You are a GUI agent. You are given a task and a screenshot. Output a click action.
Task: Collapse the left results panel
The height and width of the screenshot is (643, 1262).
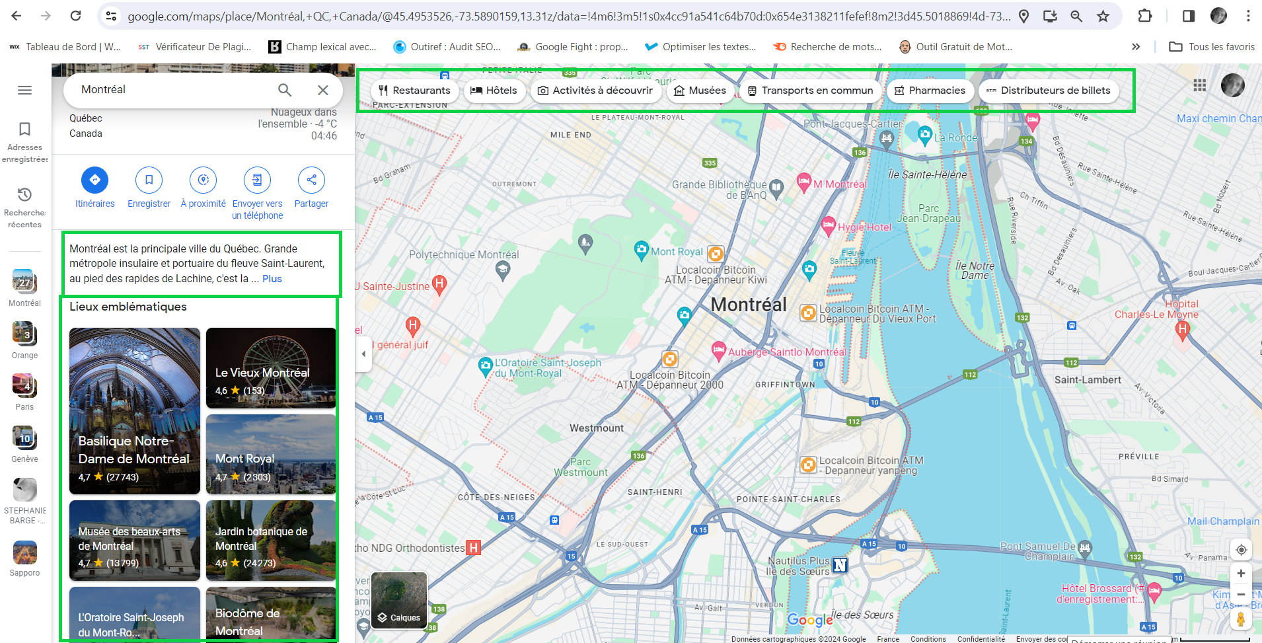[363, 354]
